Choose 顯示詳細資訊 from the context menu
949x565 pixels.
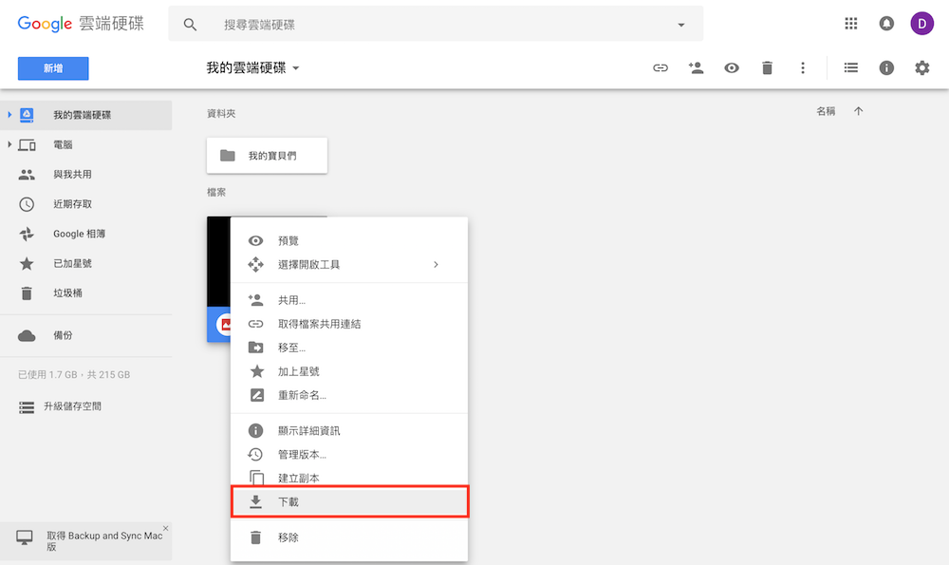[349, 430]
